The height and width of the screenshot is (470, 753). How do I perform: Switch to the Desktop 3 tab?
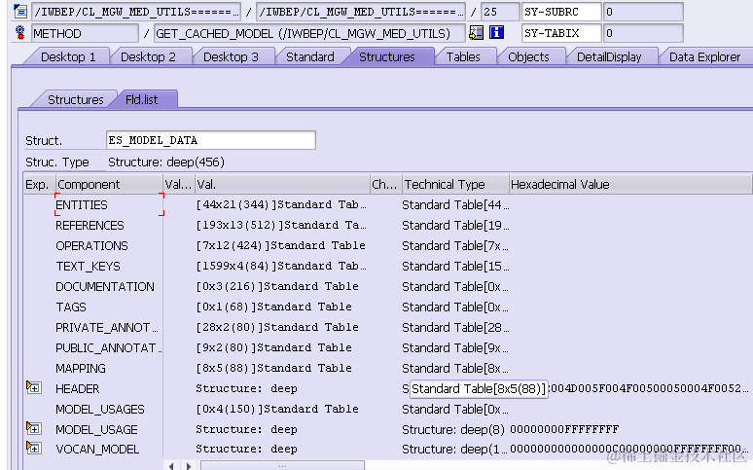(x=231, y=56)
